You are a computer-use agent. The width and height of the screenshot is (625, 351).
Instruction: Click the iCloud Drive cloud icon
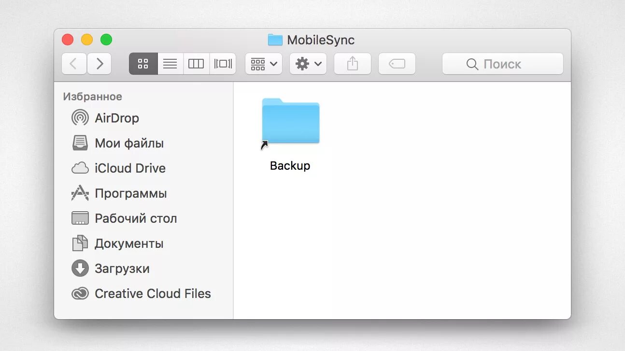point(80,168)
